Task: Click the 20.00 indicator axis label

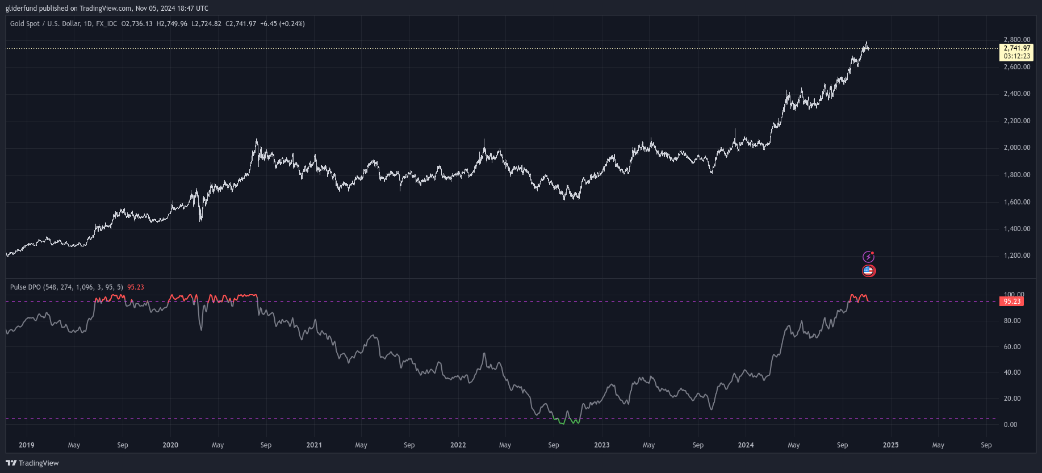Action: pos(1012,399)
